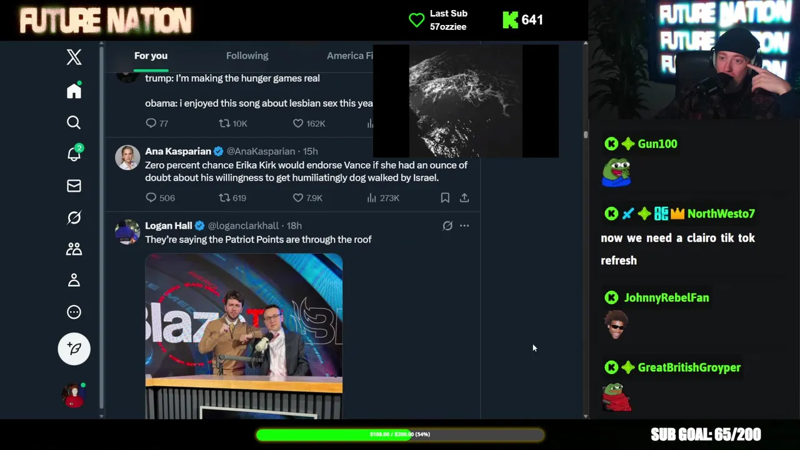Share Ana Kasparian's post
The height and width of the screenshot is (450, 800).
point(464,197)
